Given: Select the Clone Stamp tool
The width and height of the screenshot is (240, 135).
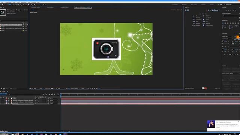Looking at the screenshot, I should tap(26, 4).
